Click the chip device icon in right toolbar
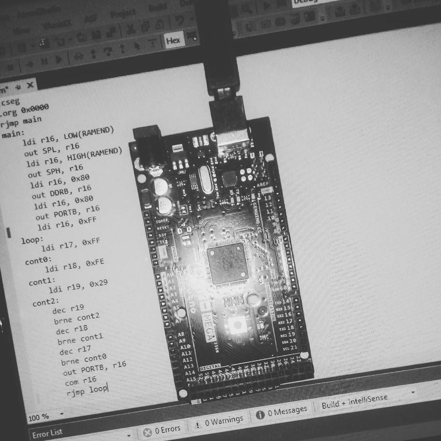Viewport: 441px width, 441px height. (x=280, y=22)
